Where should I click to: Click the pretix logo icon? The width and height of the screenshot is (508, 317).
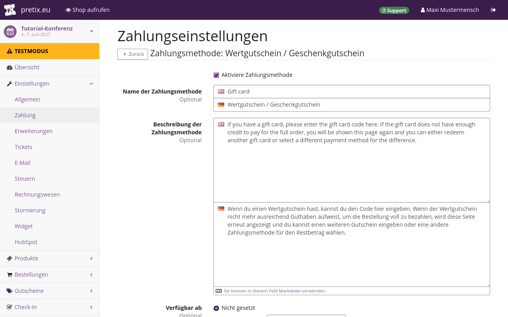pos(10,10)
